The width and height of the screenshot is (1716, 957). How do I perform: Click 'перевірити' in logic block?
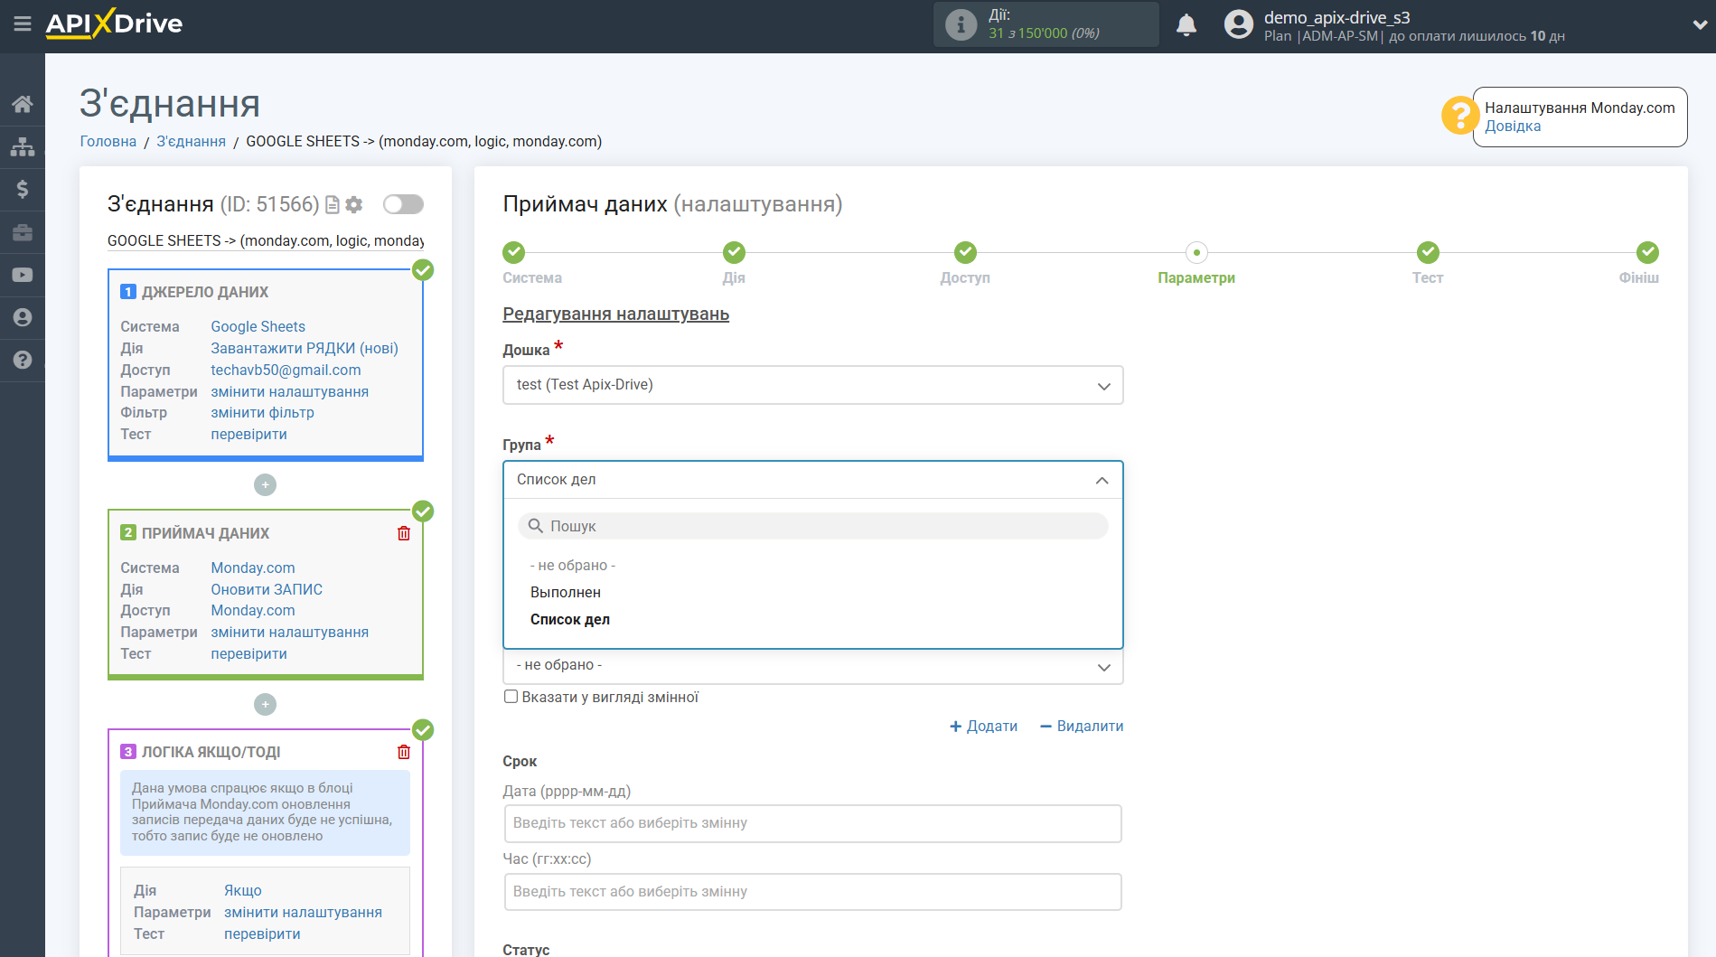pyautogui.click(x=262, y=934)
